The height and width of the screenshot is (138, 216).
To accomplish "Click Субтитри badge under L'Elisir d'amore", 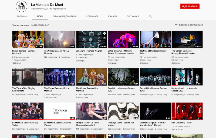I will point(17,63).
